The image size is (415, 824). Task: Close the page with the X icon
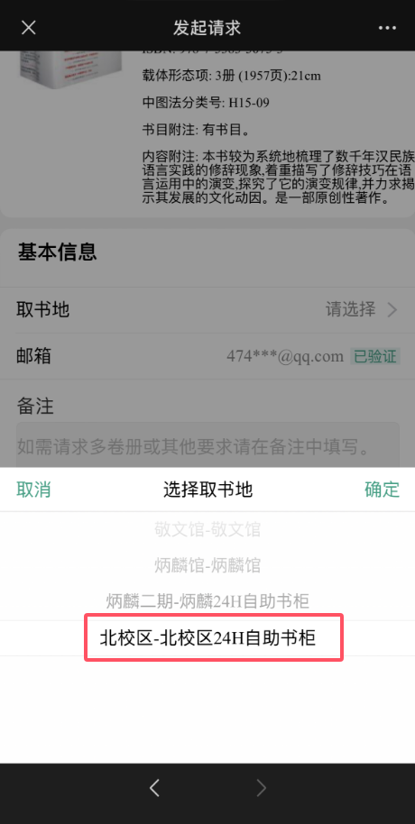tap(28, 28)
